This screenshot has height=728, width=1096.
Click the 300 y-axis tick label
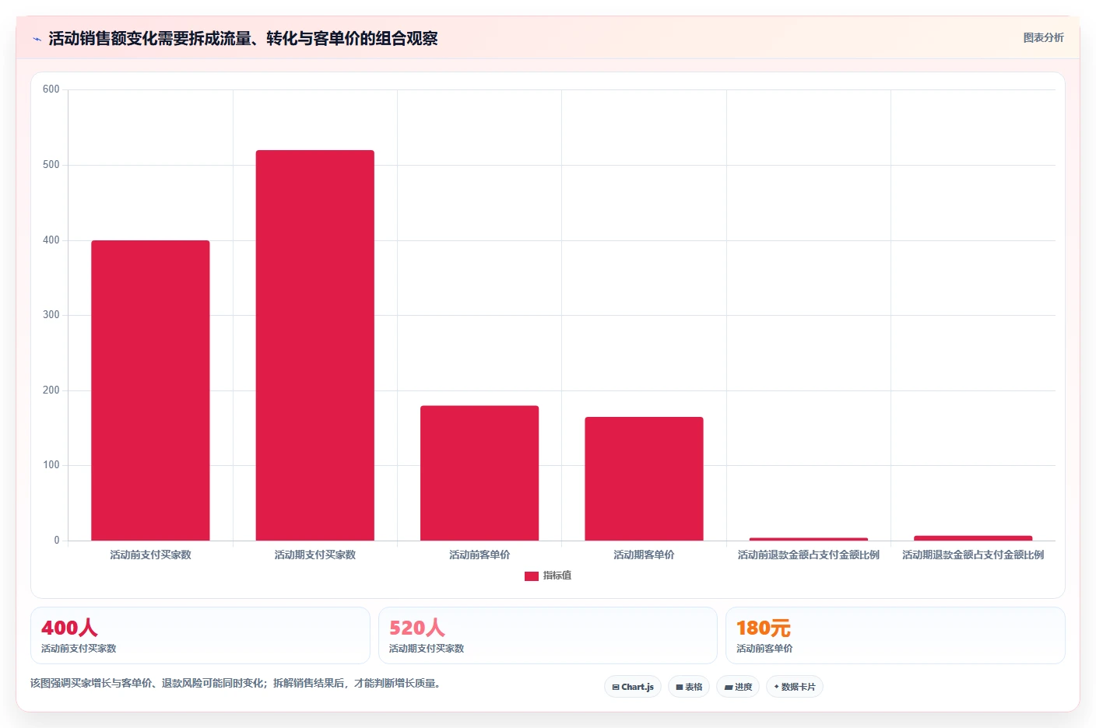click(x=51, y=315)
